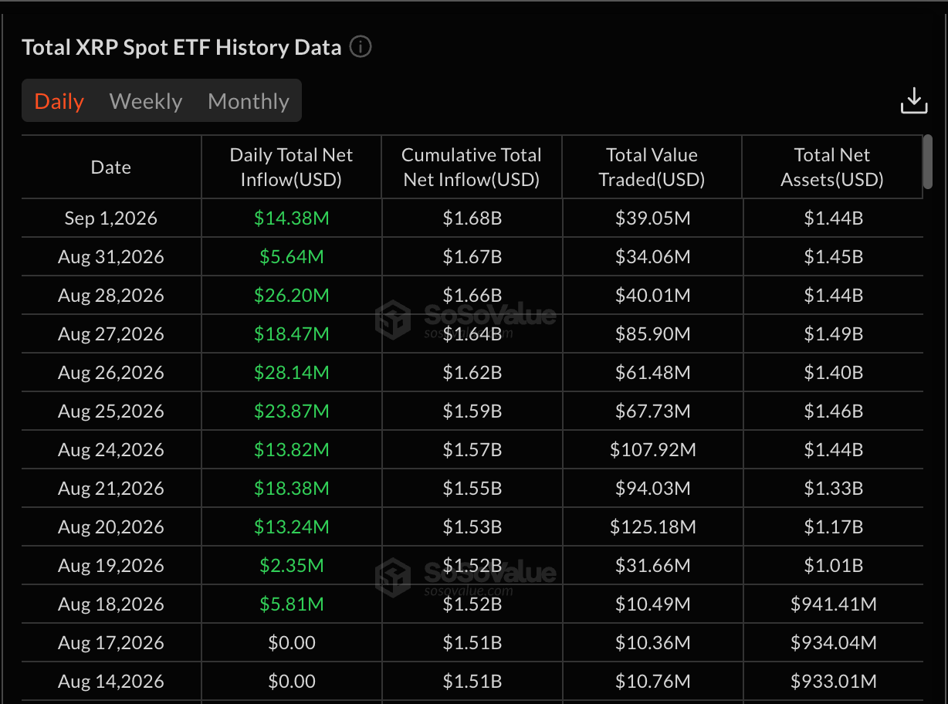Click the $125.18M value traded cell
This screenshot has width=948, height=704.
pyautogui.click(x=653, y=527)
